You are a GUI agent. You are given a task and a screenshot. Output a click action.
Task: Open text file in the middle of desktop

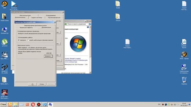[x=127, y=44]
